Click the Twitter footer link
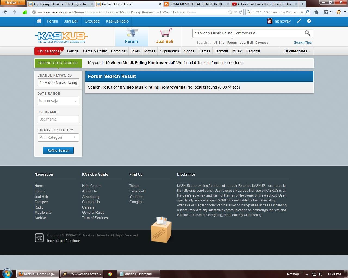The image size is (348, 278). pyautogui.click(x=134, y=186)
